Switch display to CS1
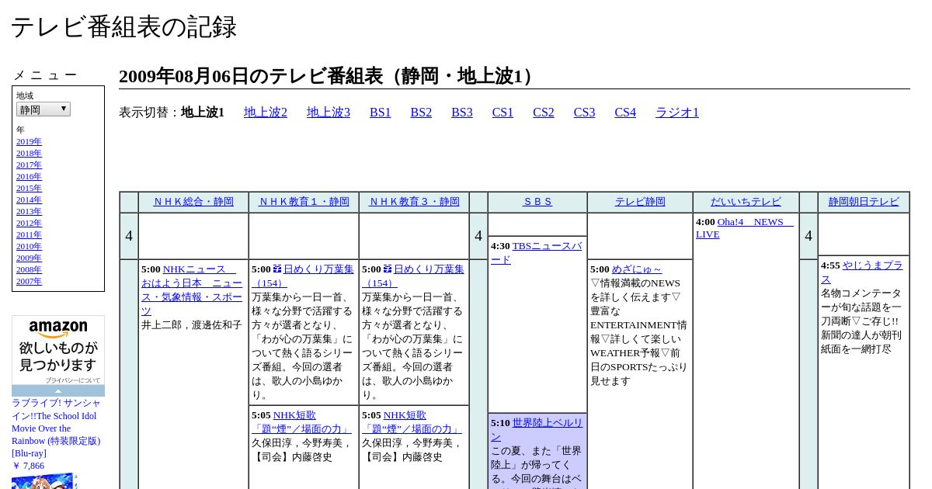 pos(503,113)
